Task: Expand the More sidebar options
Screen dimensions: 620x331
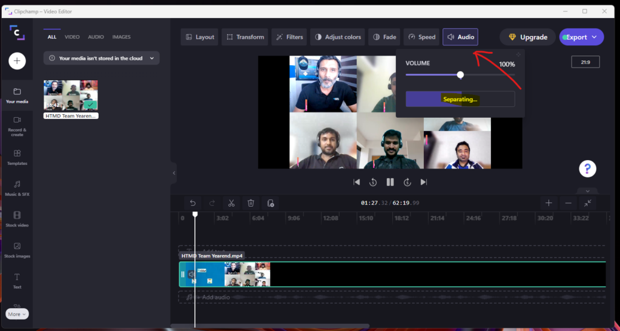Action: point(17,314)
